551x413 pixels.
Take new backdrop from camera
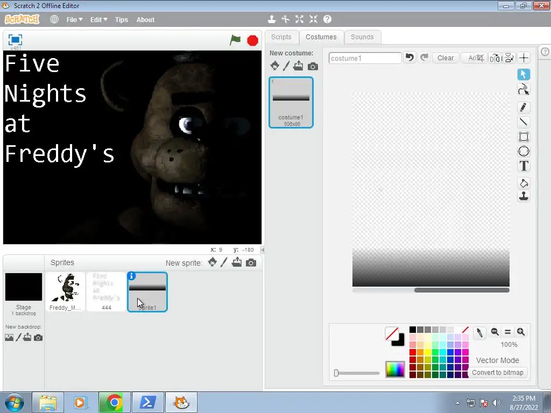(x=38, y=338)
